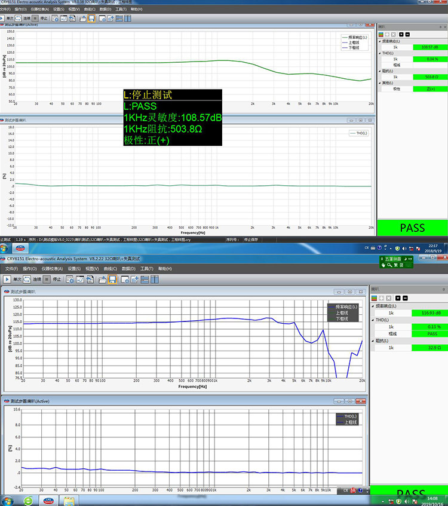Stop test using lower window stop icon

[47, 279]
